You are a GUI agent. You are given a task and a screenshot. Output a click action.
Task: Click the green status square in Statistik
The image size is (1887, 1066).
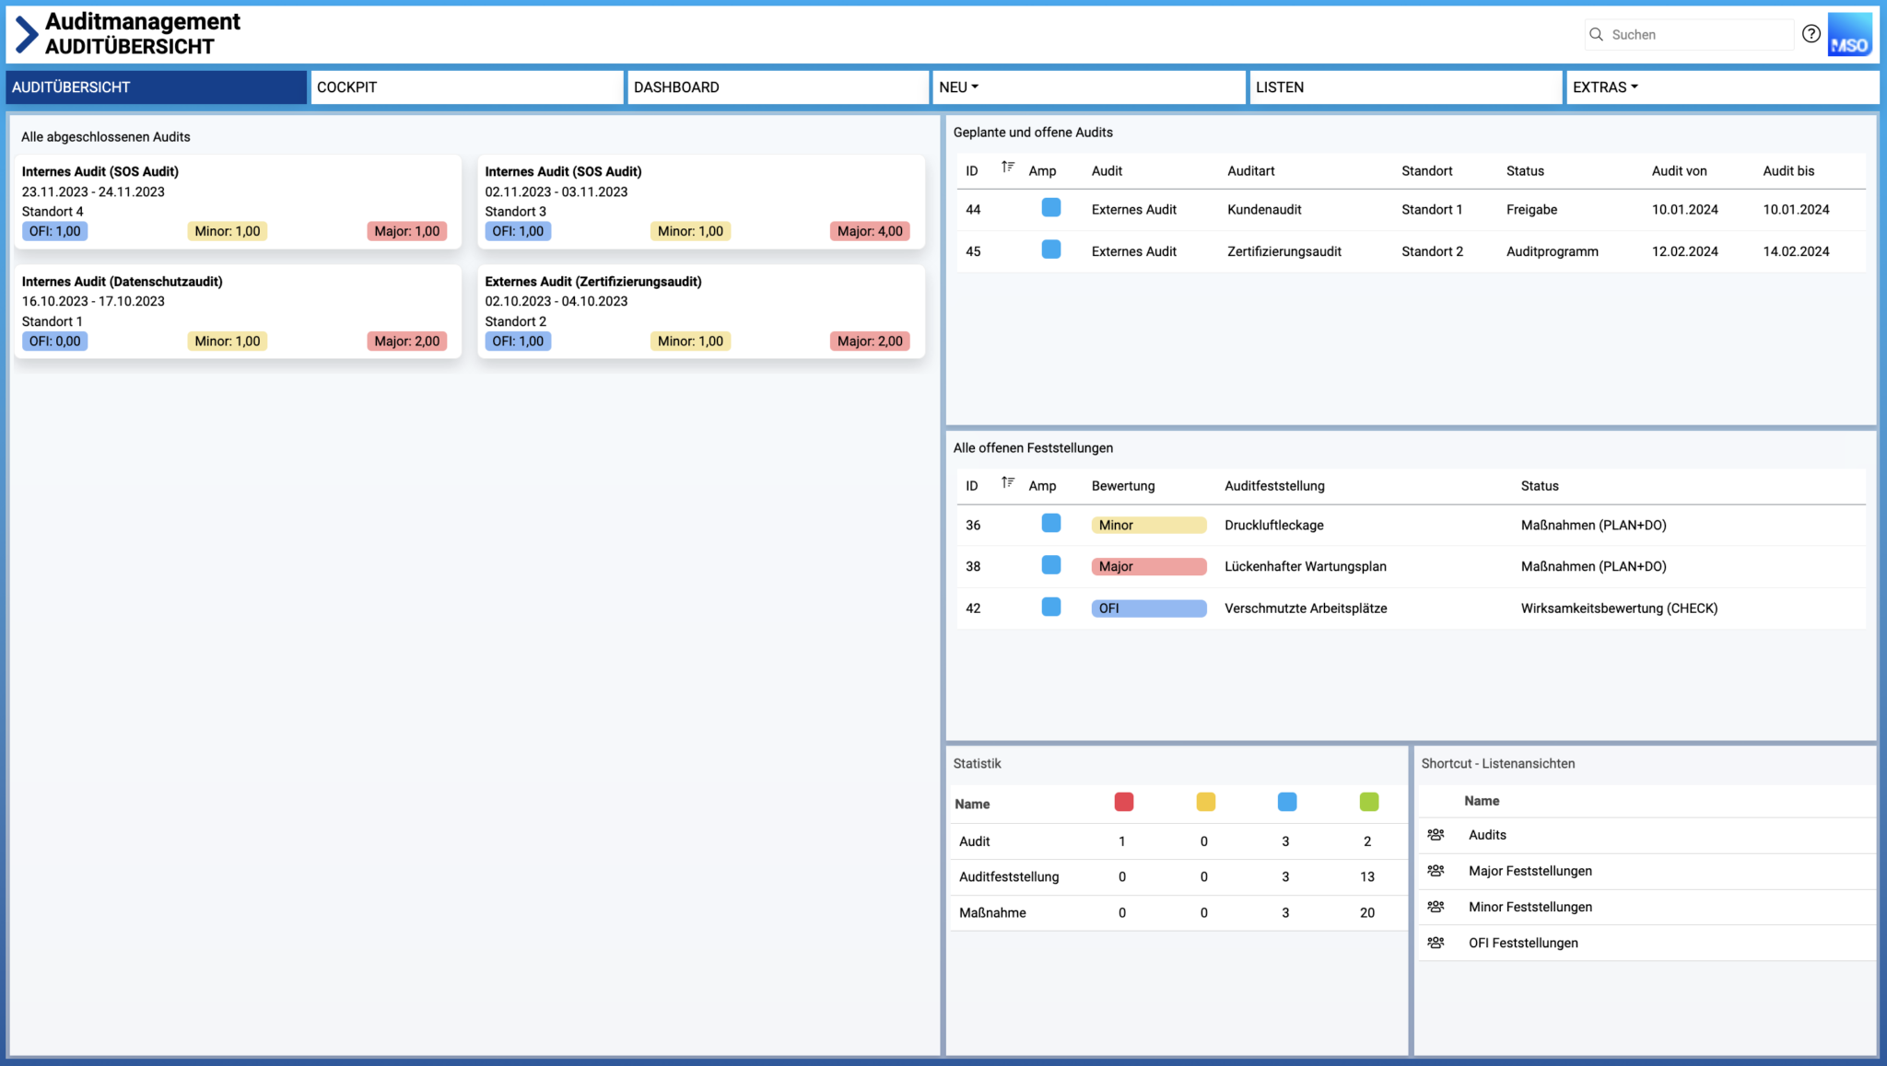(1368, 802)
